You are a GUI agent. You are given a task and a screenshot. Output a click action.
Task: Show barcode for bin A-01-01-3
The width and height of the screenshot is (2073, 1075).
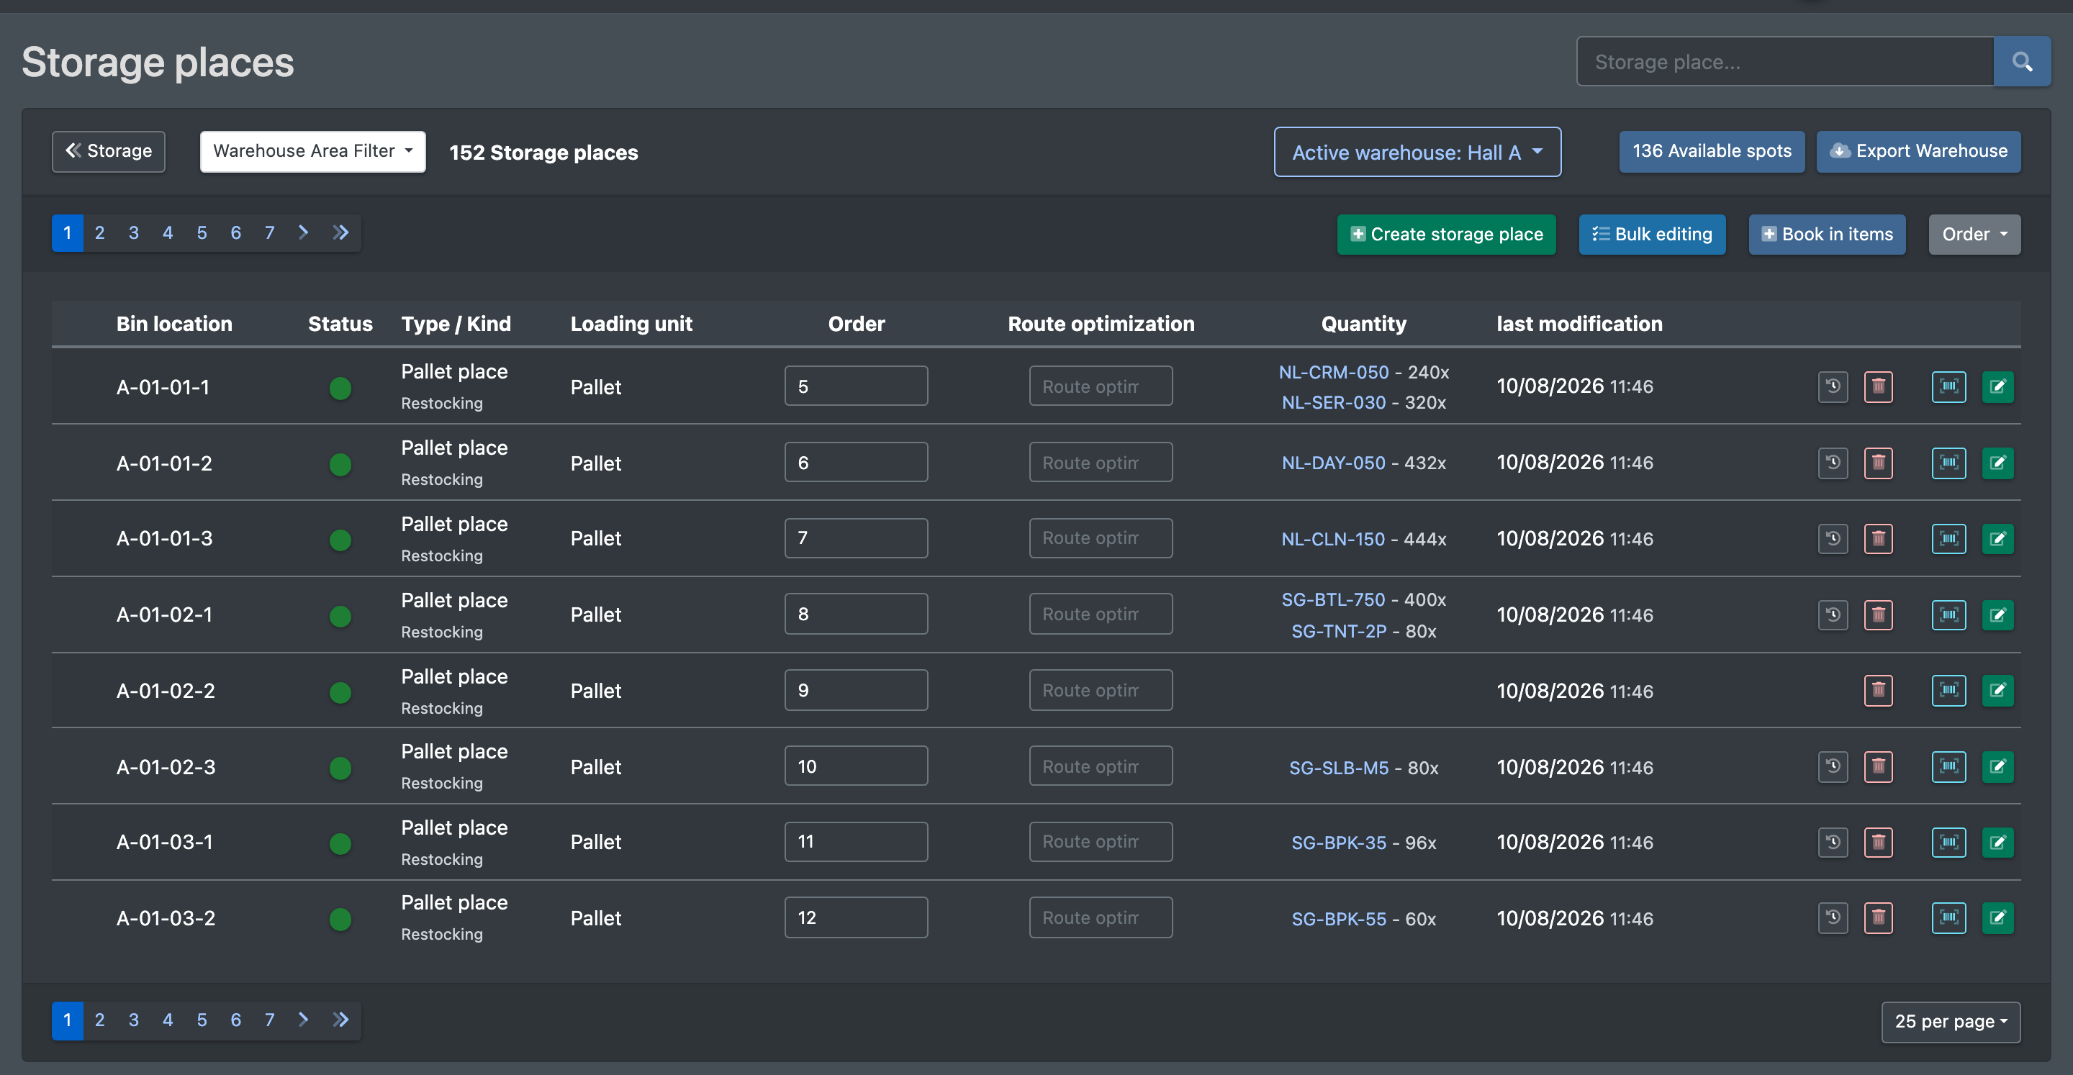[x=1948, y=538]
